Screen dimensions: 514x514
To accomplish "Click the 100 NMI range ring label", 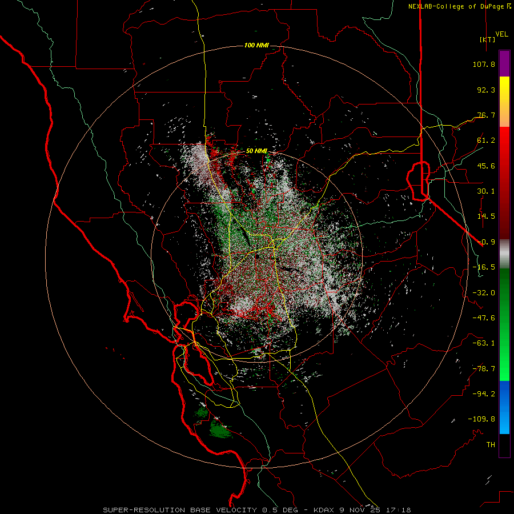I will point(256,45).
